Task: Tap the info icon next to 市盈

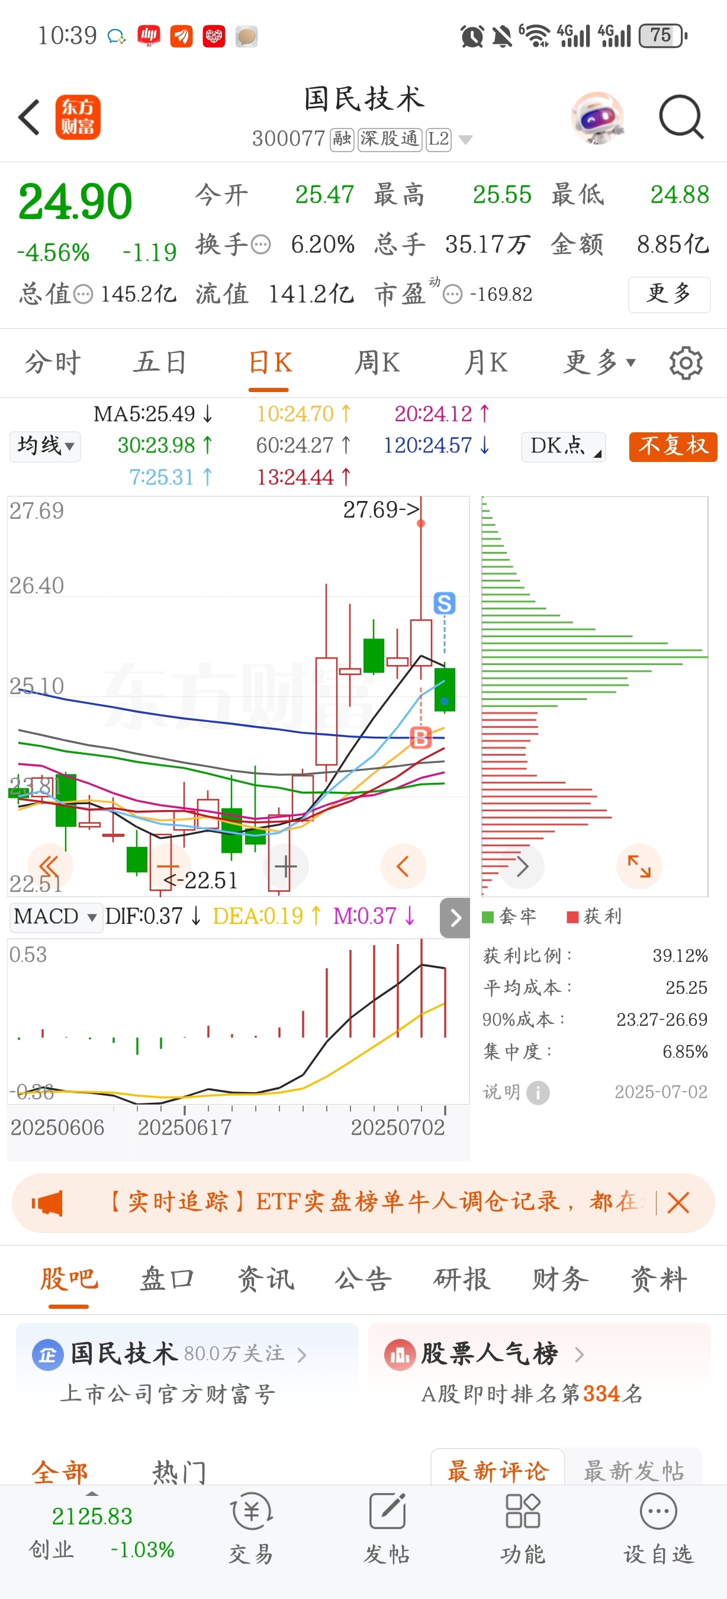Action: click(x=453, y=294)
